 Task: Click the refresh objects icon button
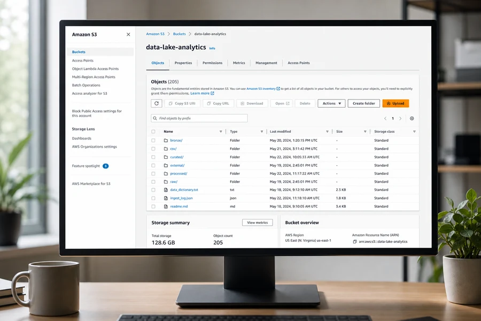157,103
